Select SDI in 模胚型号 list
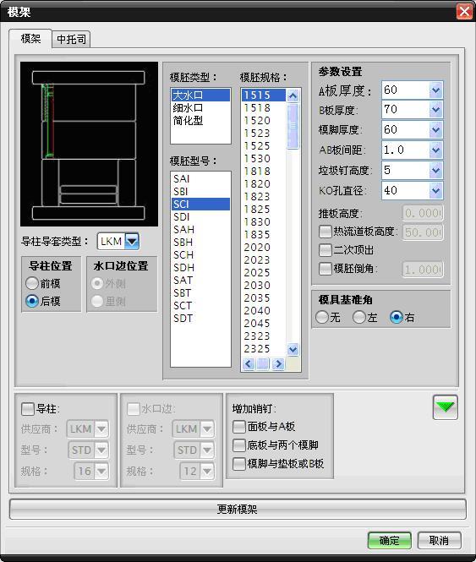Screen dimensions: 476x562 (200, 217)
